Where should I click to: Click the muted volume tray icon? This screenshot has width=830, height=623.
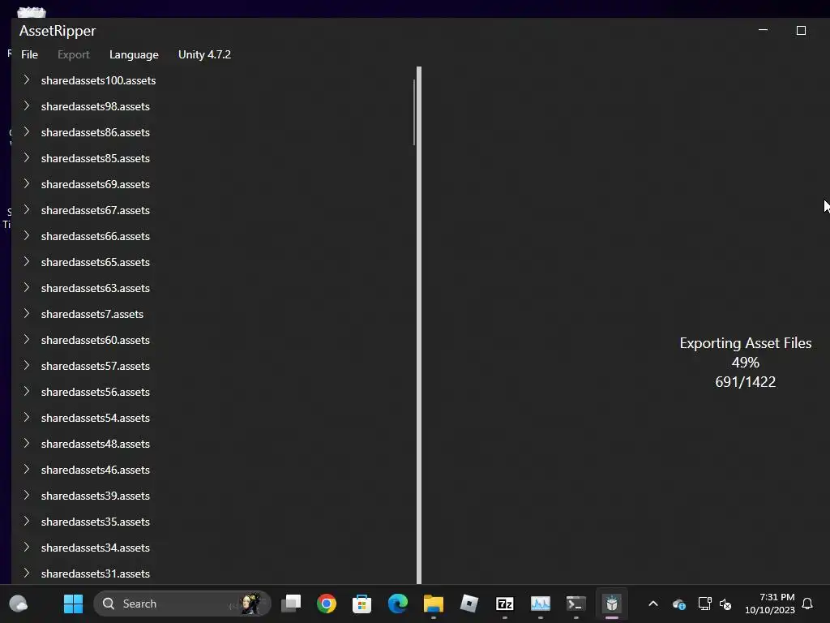pos(725,604)
